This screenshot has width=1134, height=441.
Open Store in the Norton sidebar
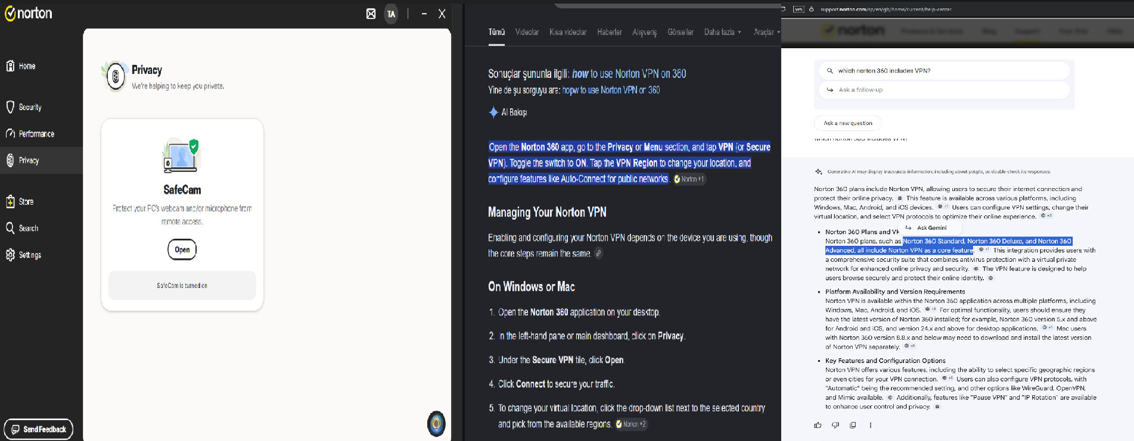pos(20,202)
